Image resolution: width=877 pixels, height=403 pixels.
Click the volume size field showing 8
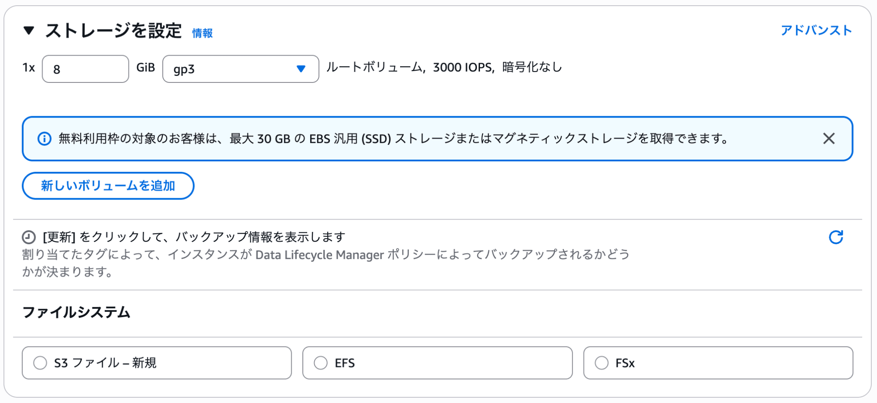tap(85, 69)
